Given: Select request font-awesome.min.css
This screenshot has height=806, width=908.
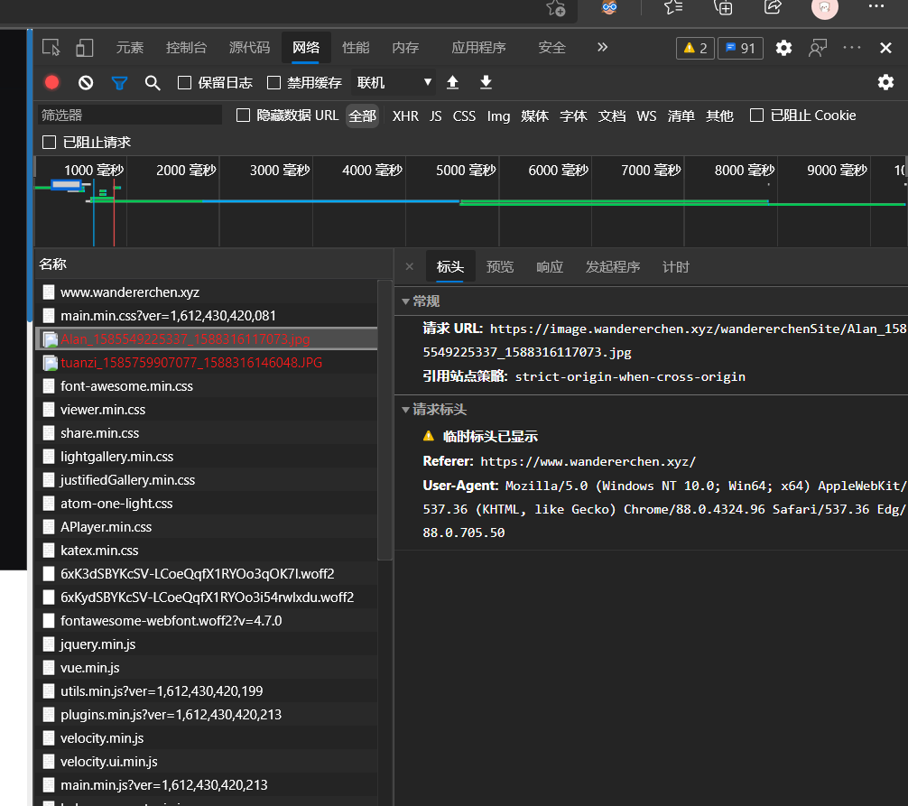Looking at the screenshot, I should pyautogui.click(x=207, y=386).
